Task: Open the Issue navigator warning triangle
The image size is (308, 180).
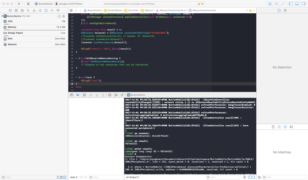Action: point(34,10)
